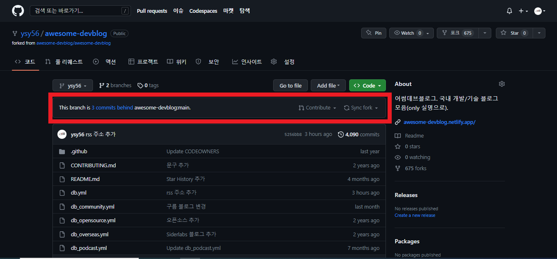Open Codespaces in top navigation
Screen dimensions: 557x259
click(203, 11)
